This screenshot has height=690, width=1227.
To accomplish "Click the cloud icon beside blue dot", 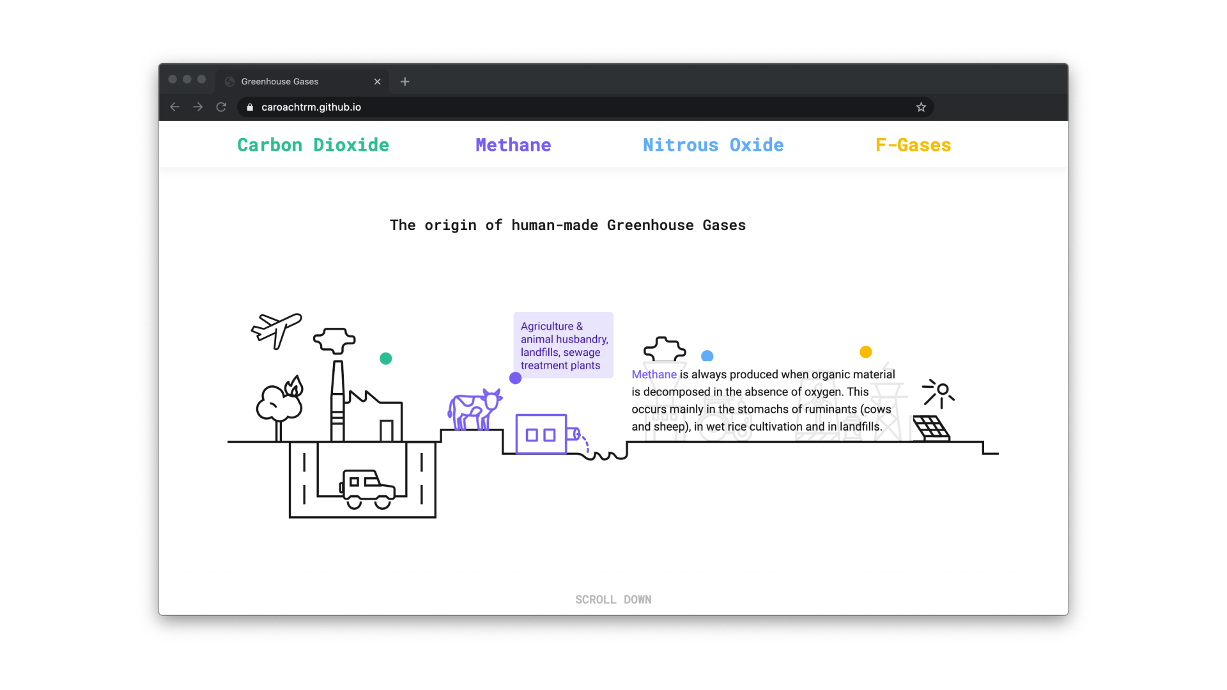I will (665, 349).
